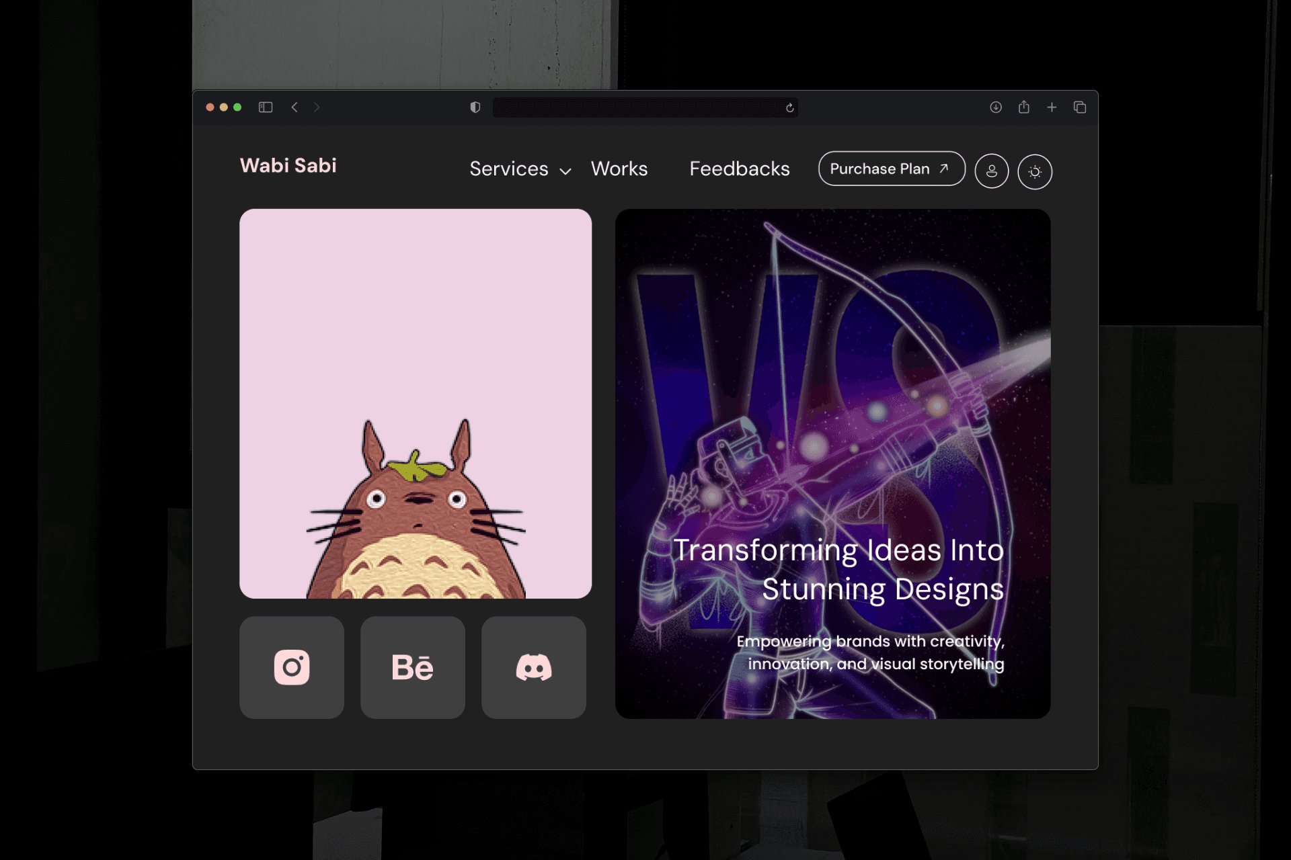
Task: Click the browser address bar
Action: coord(637,107)
